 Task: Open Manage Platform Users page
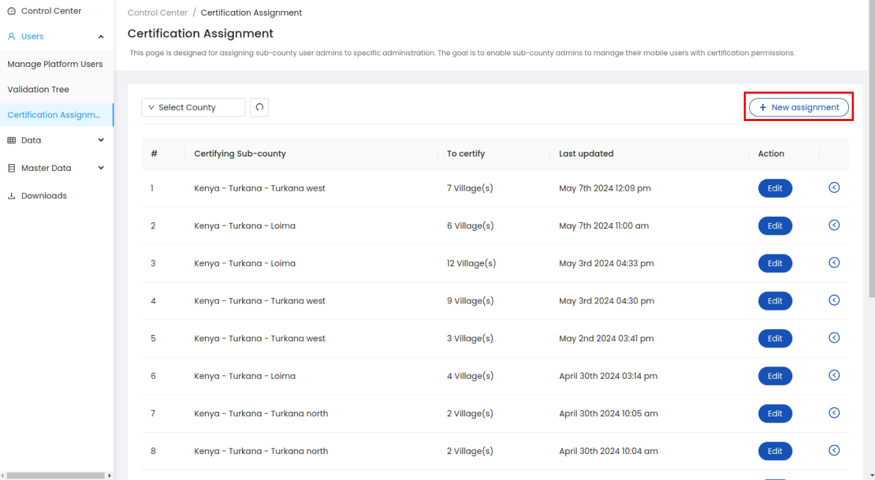point(57,64)
